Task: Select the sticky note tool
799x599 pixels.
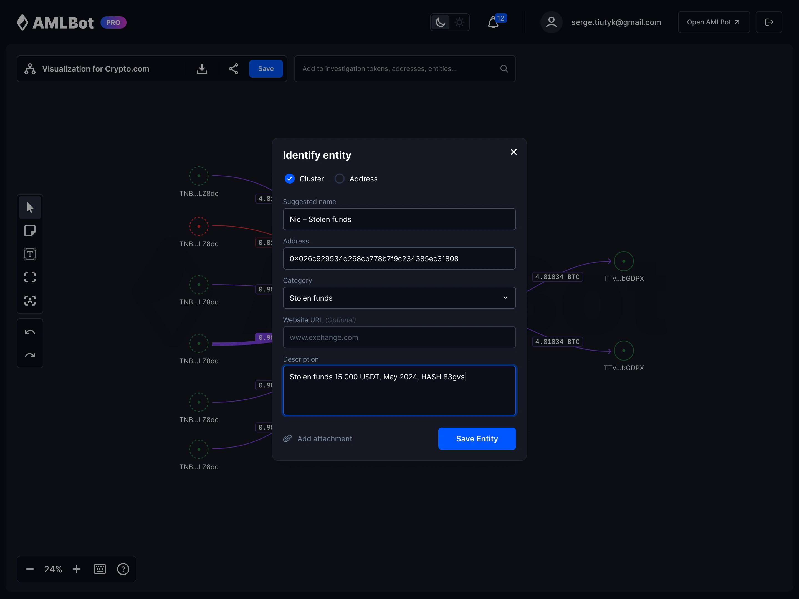Action: pyautogui.click(x=30, y=231)
